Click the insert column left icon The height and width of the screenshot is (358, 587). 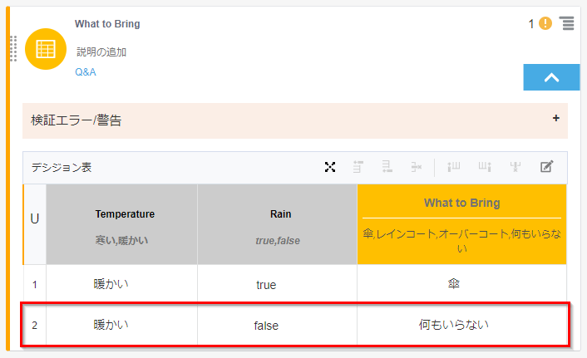pos(454,167)
